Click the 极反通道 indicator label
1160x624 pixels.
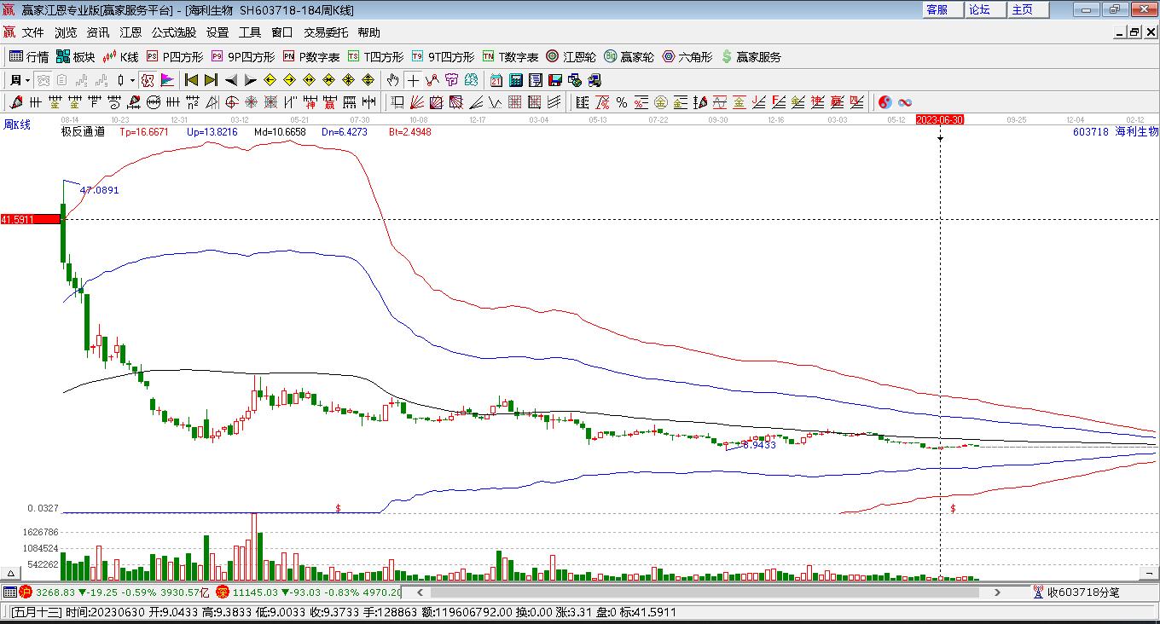pyautogui.click(x=83, y=132)
